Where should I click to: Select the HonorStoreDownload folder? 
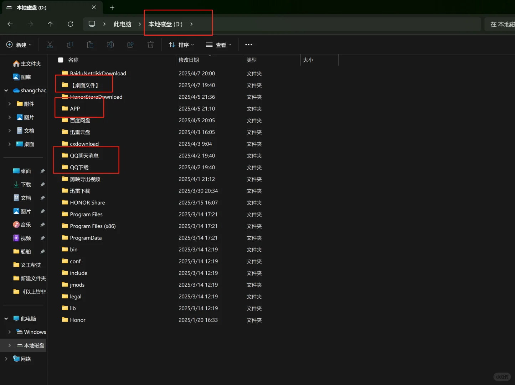pos(96,97)
